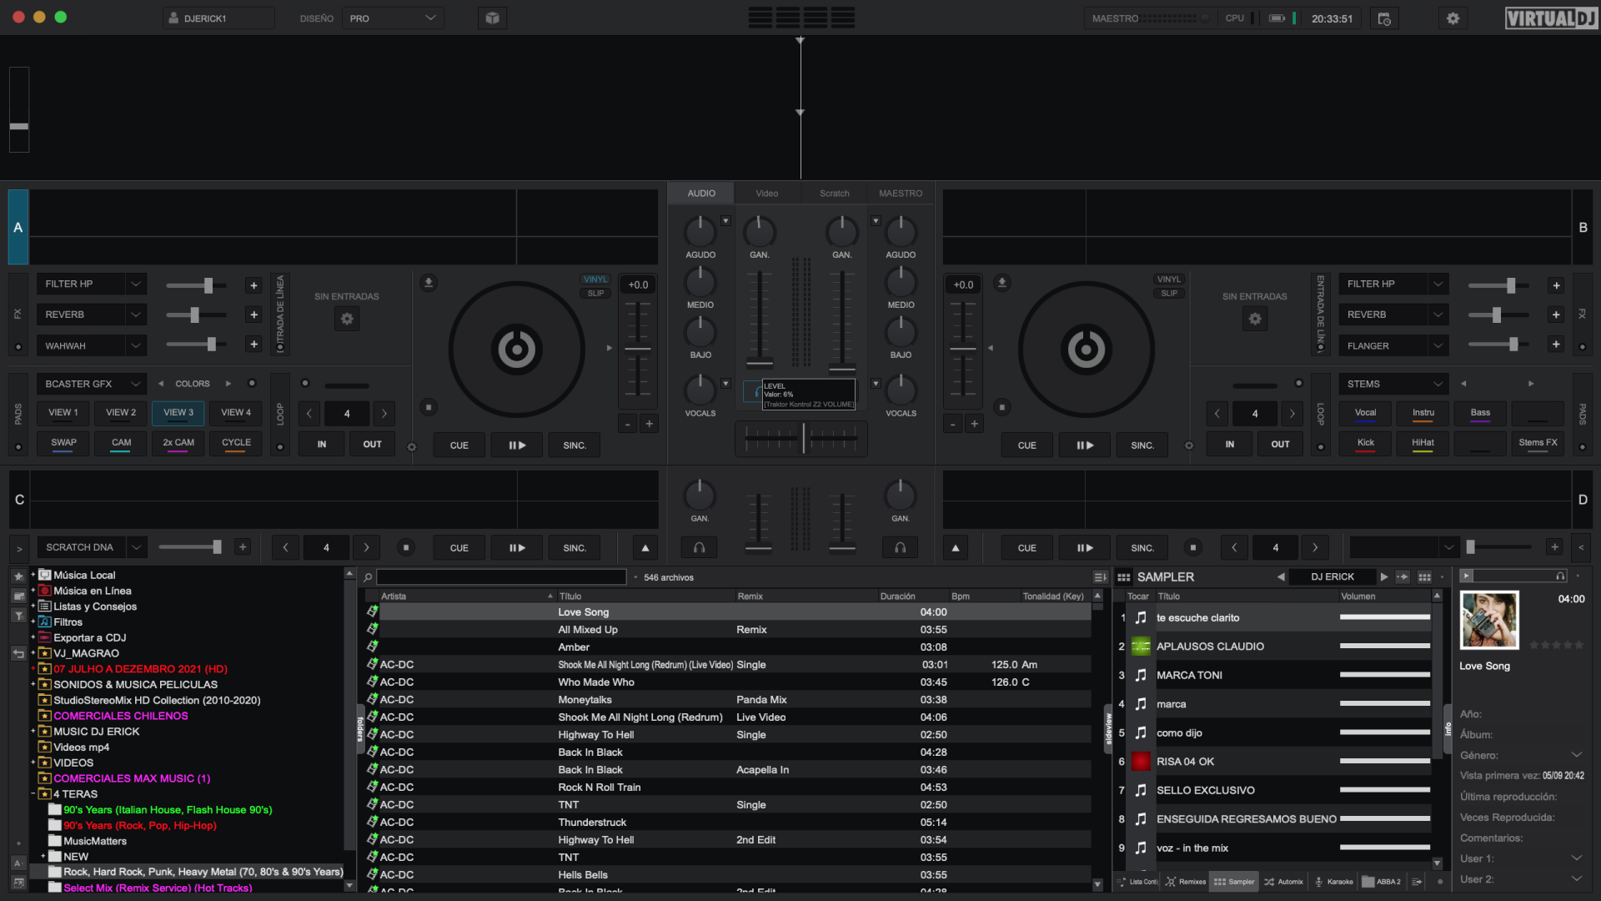Go to previous sampler bank
The width and height of the screenshot is (1601, 901).
click(1281, 577)
